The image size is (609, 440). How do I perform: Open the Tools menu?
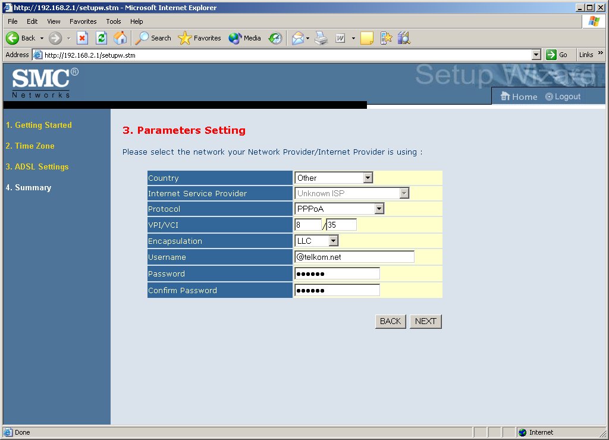point(113,21)
